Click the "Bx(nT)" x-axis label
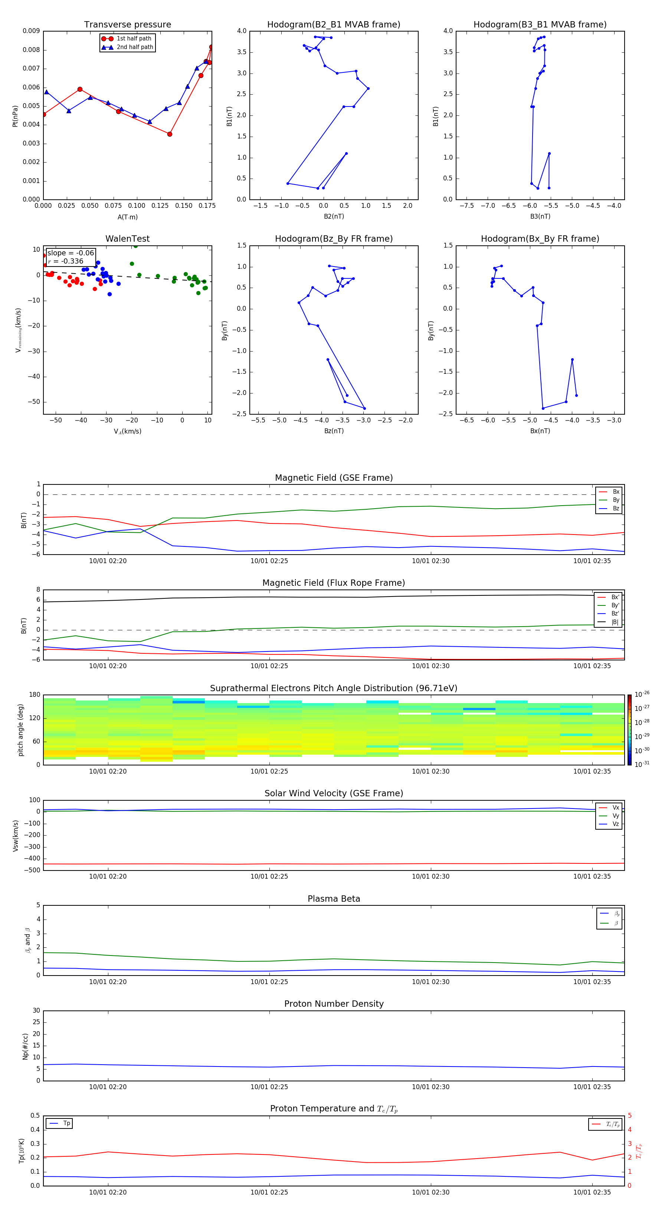Viewport: 668px width, 1225px height. click(x=540, y=431)
